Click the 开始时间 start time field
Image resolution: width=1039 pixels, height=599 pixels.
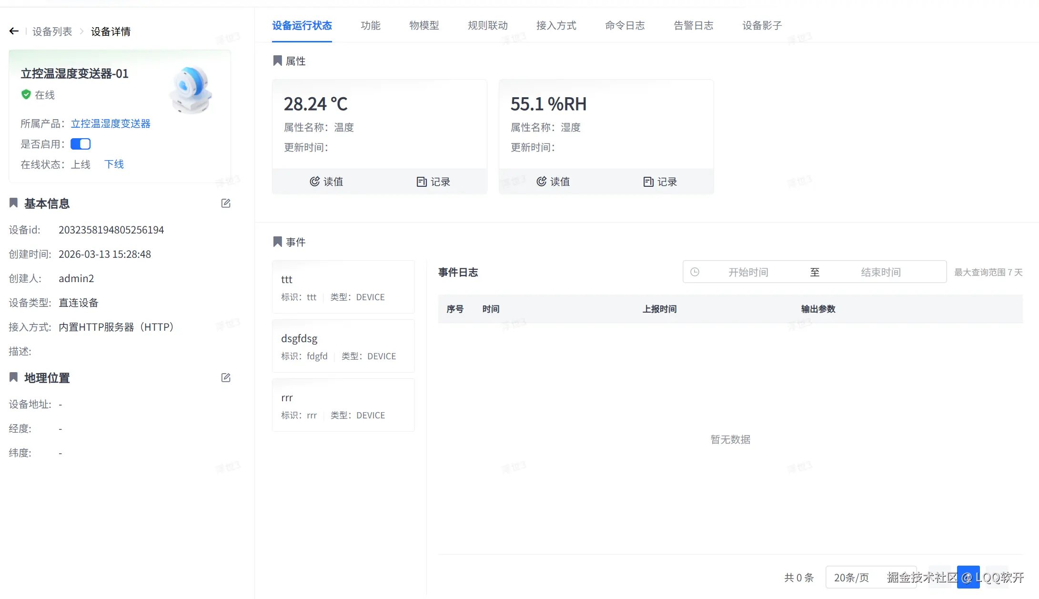[x=748, y=272]
